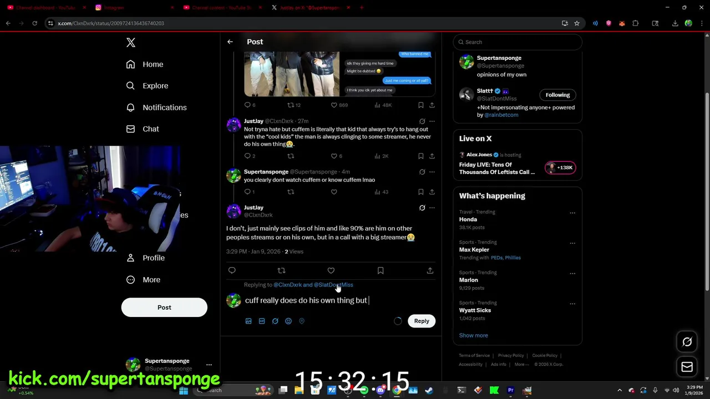The width and height of the screenshot is (710, 399).
Task: Open Explore in the sidebar
Action: click(147, 86)
